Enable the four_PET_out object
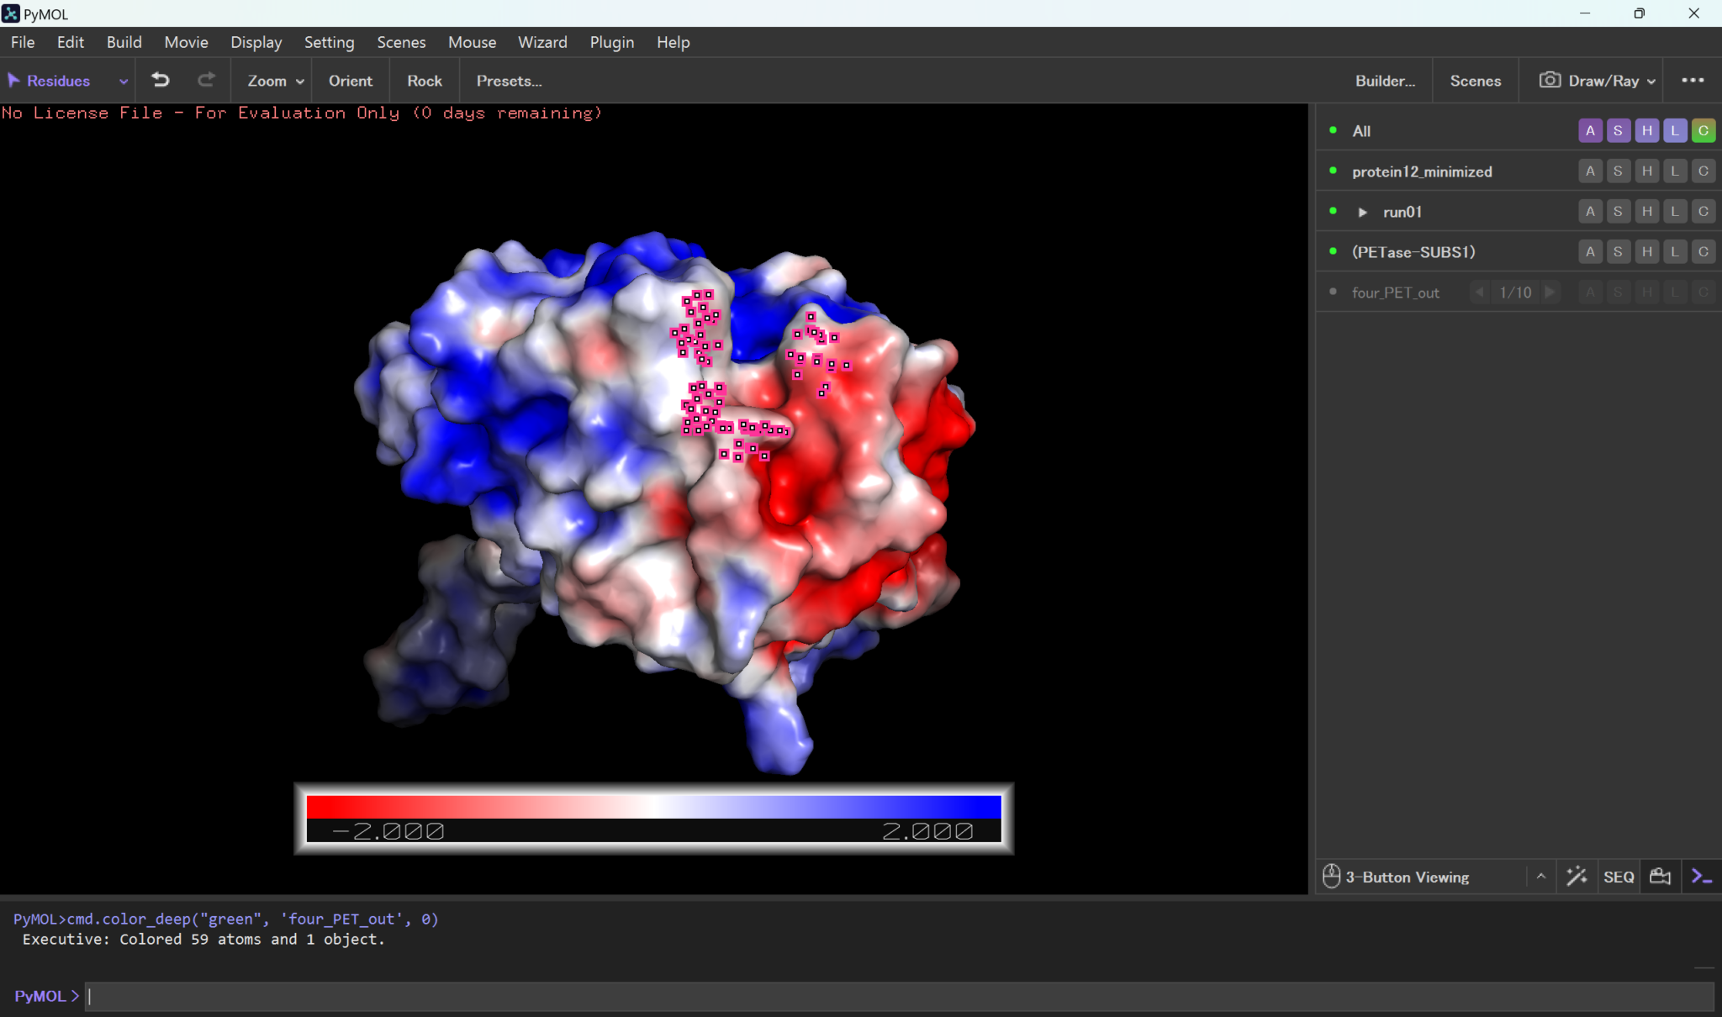Image resolution: width=1722 pixels, height=1017 pixels. pyautogui.click(x=1333, y=292)
